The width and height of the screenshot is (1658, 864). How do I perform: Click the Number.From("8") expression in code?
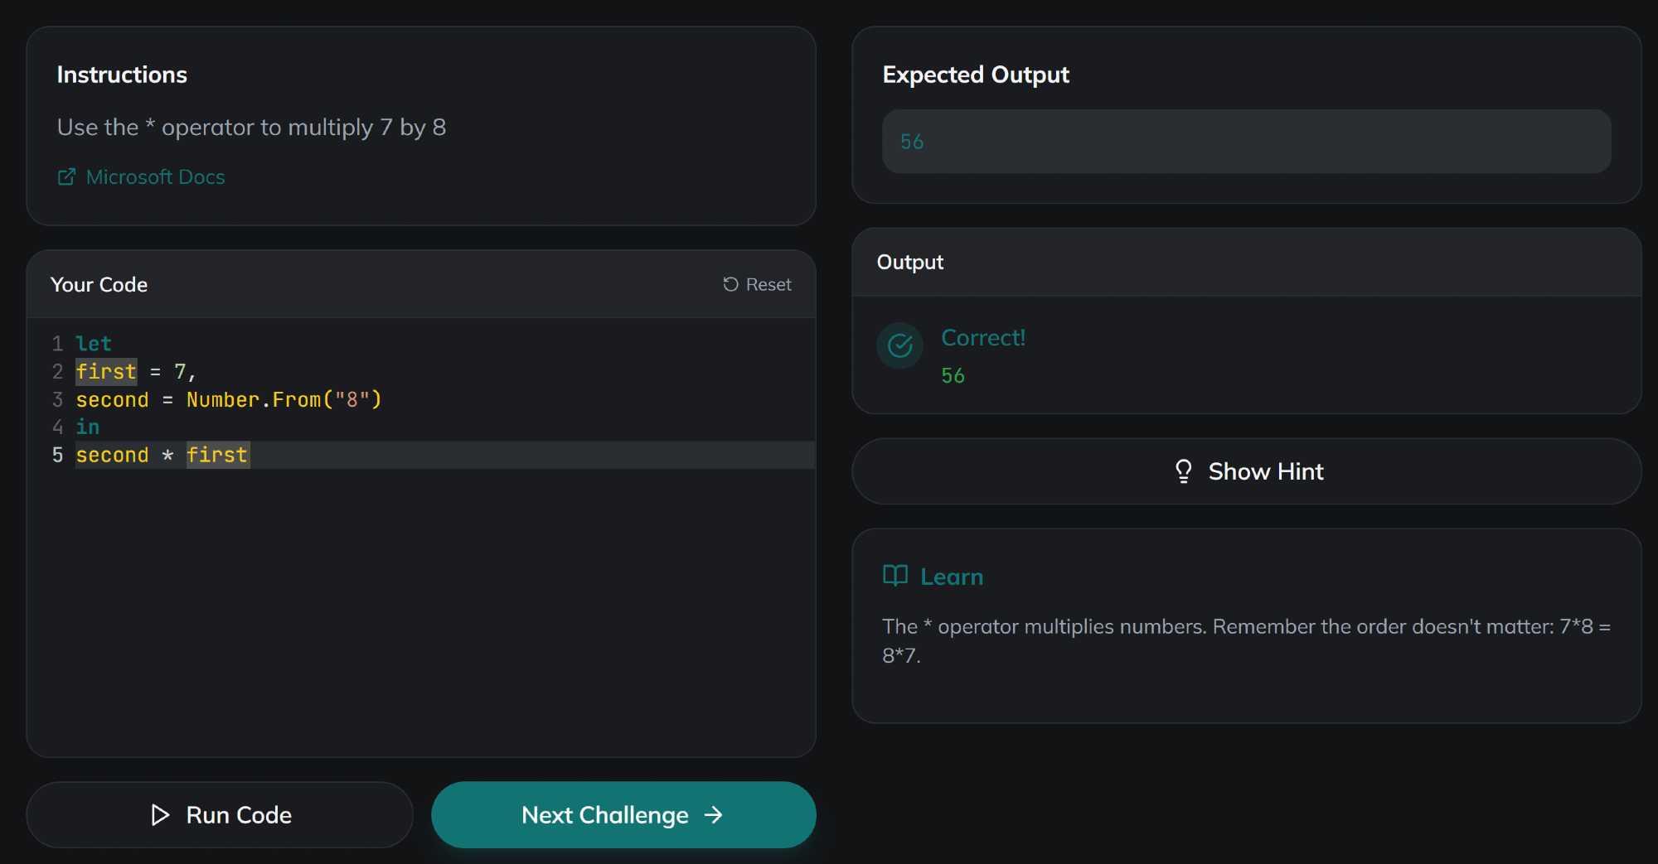(284, 400)
